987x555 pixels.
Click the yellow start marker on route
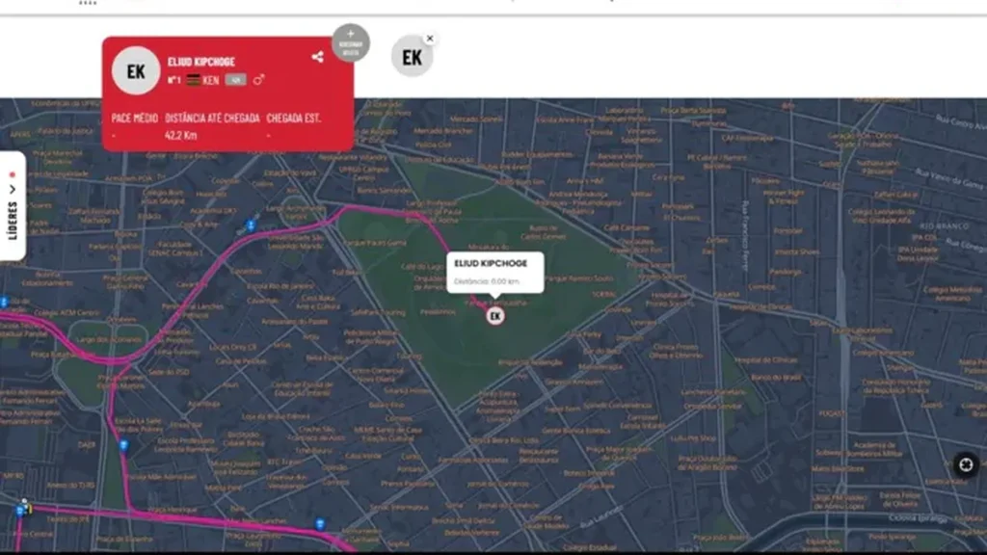(x=29, y=509)
